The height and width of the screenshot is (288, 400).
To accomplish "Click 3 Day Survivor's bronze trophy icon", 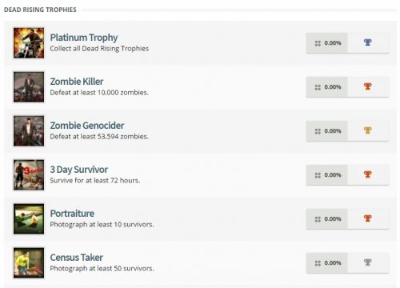I will (368, 174).
